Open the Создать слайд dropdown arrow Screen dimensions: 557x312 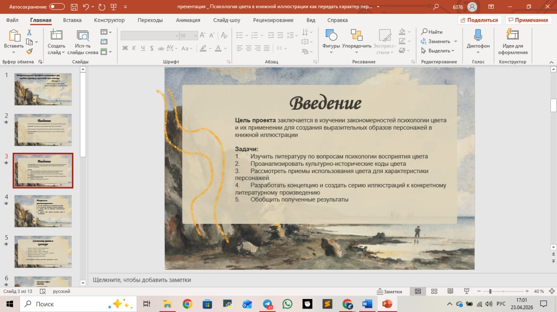64,53
